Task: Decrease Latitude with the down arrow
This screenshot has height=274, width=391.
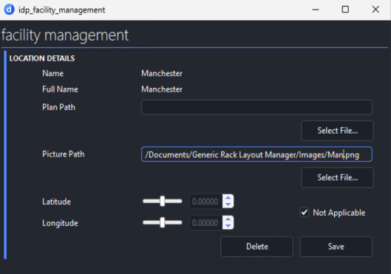Action: [228, 205]
